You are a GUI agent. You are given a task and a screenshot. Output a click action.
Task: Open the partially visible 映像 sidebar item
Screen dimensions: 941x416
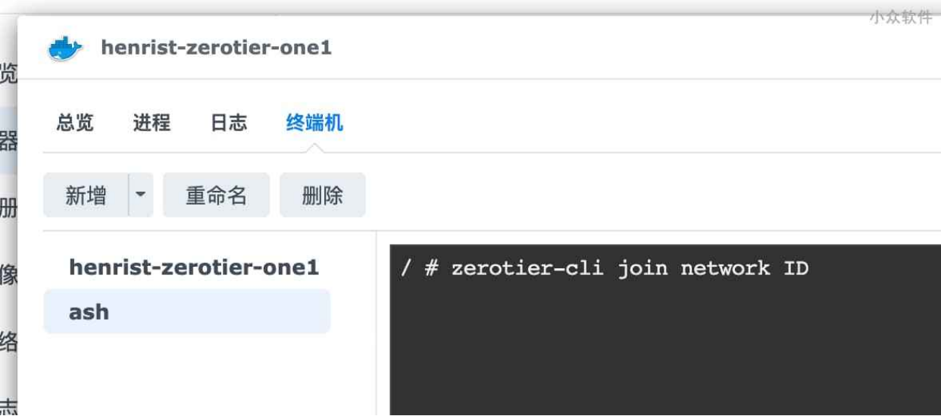(8, 274)
